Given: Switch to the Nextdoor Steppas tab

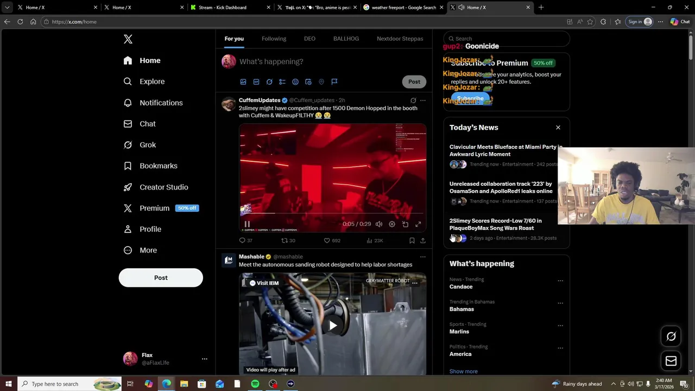Looking at the screenshot, I should click(400, 39).
